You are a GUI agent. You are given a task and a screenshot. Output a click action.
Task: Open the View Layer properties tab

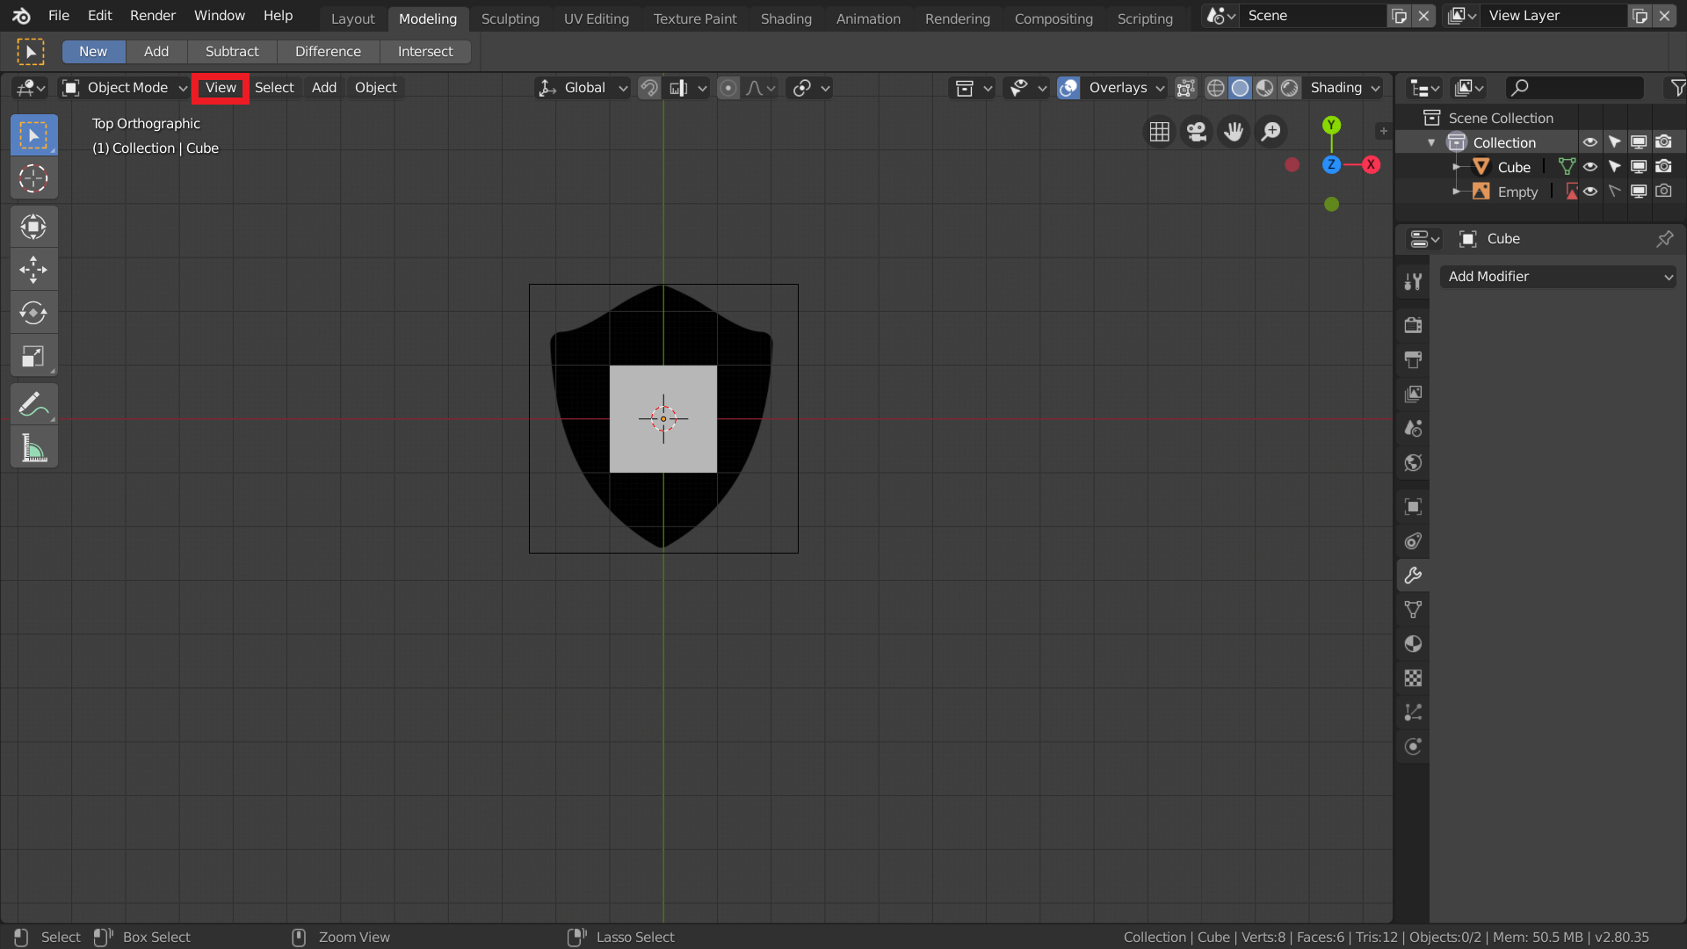(1413, 394)
